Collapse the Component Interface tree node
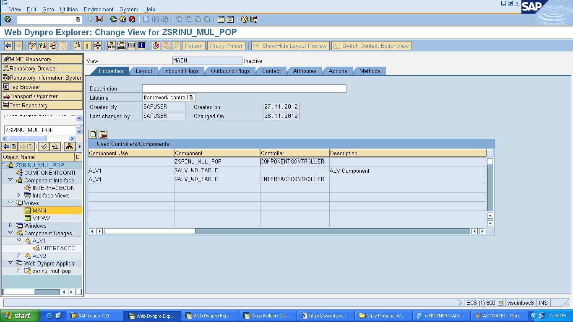The height and width of the screenshot is (322, 573). [10, 180]
